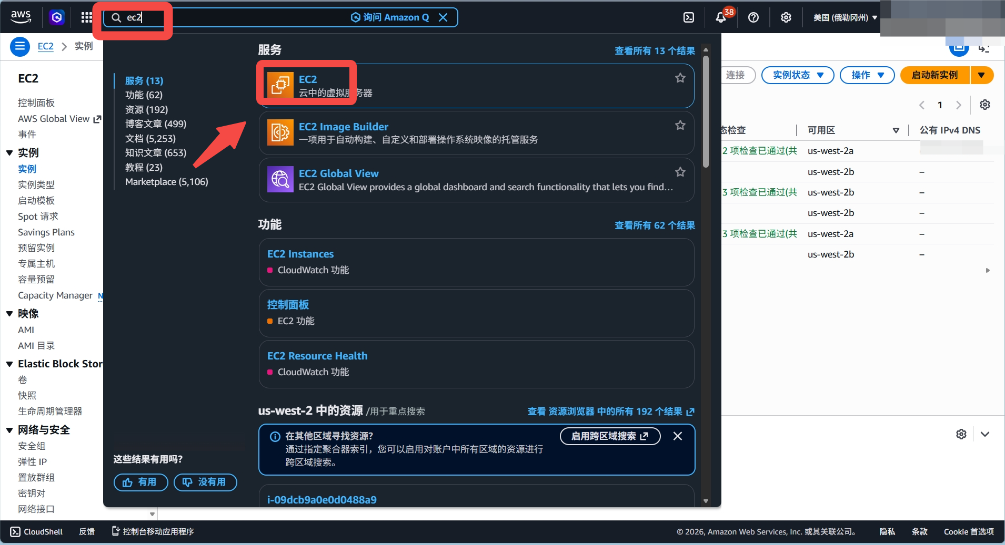Filter results by 知识文章 (653)

156,153
